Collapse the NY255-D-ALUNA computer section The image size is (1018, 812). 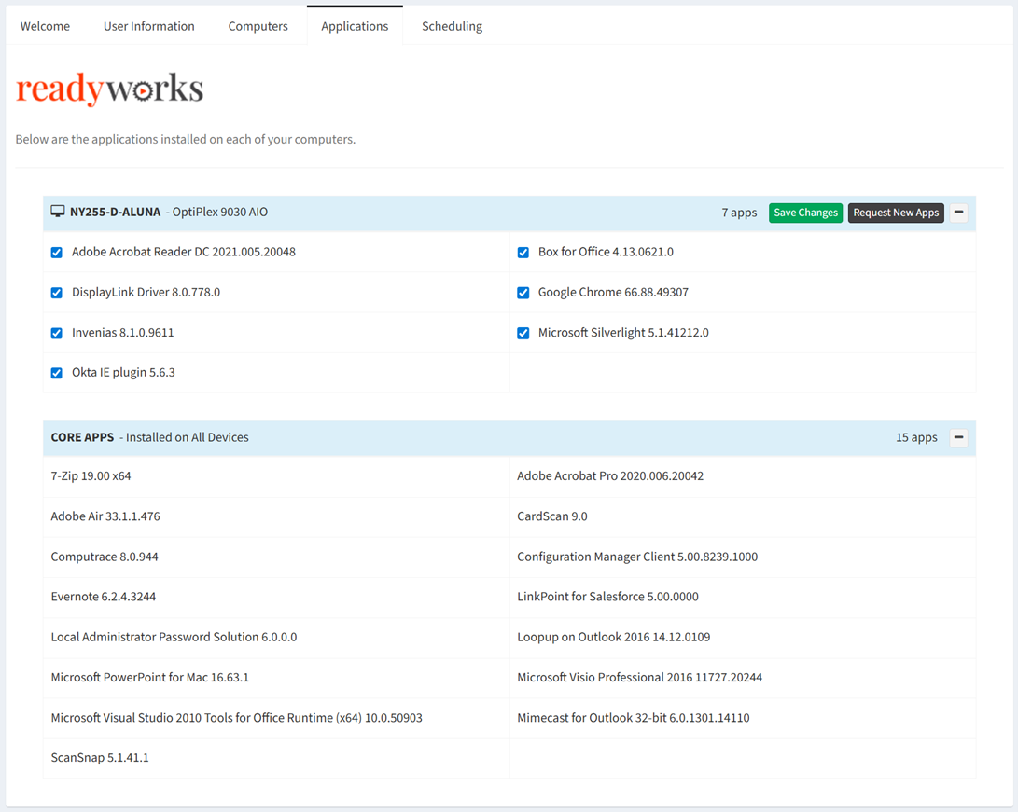pos(958,213)
